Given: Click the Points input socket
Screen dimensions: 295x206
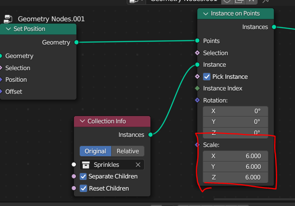Looking at the screenshot, I should point(197,41).
